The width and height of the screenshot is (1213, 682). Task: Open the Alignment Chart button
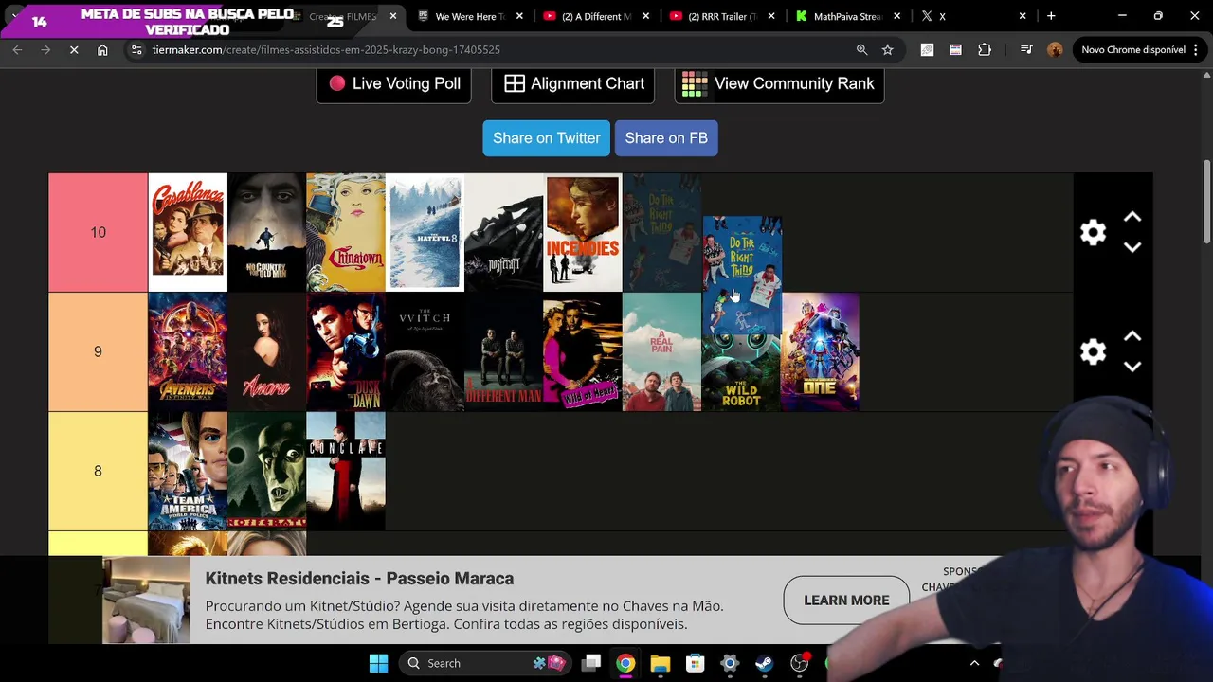tap(573, 83)
